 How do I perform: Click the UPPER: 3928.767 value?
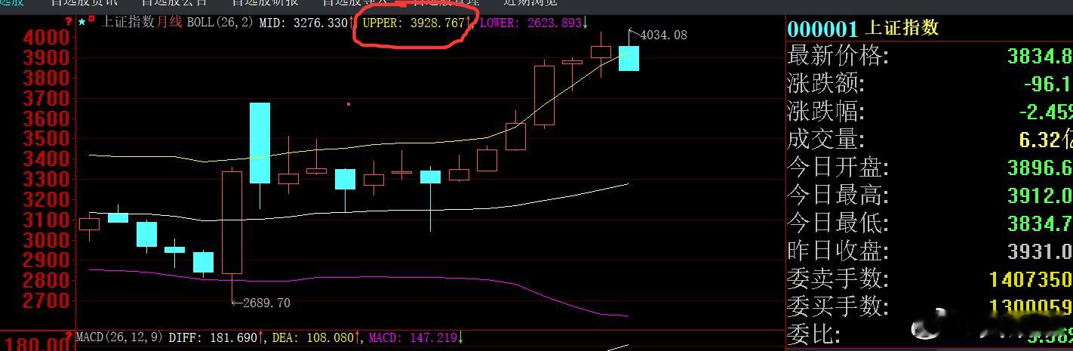414,23
